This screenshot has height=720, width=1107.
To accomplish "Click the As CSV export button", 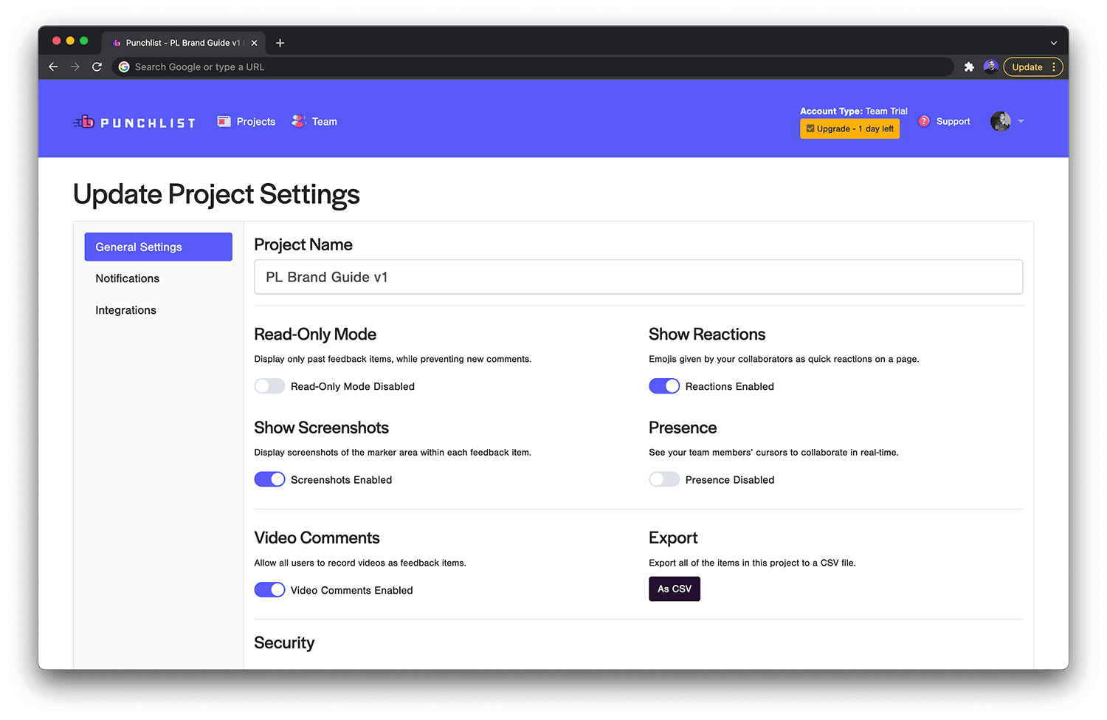I will [675, 589].
